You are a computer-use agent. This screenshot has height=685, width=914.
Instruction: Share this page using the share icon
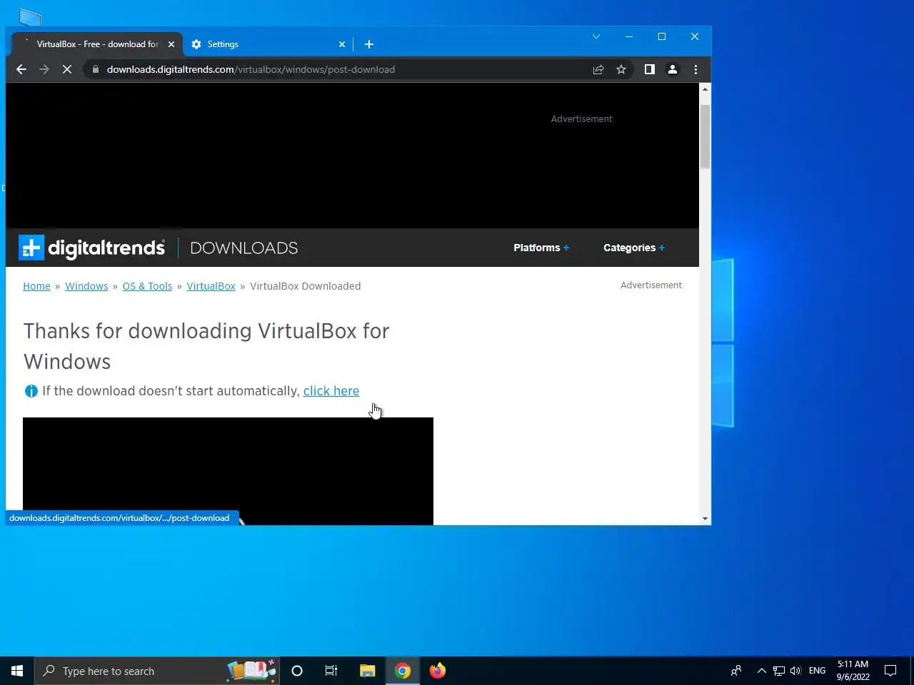point(598,69)
